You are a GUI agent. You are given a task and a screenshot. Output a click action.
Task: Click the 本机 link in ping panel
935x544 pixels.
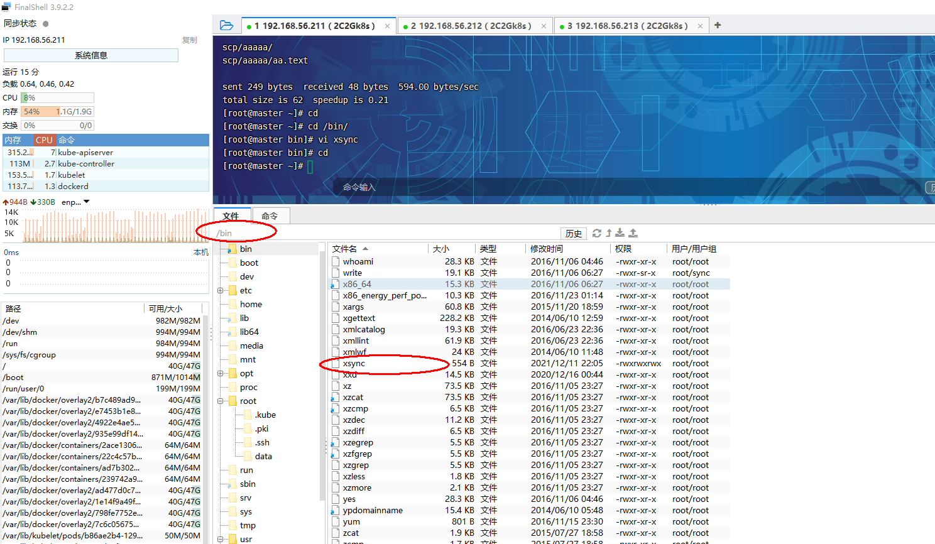click(201, 252)
